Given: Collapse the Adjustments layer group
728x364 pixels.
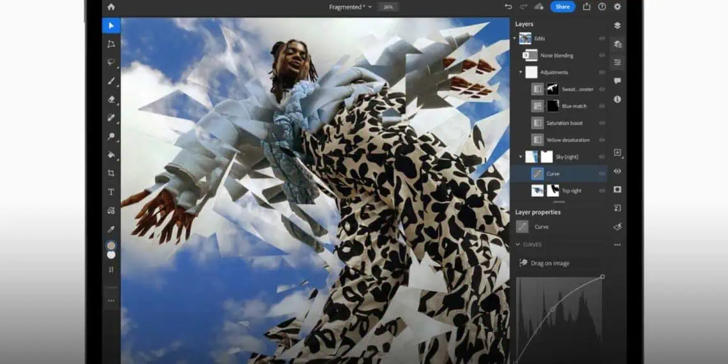Looking at the screenshot, I should (x=521, y=72).
